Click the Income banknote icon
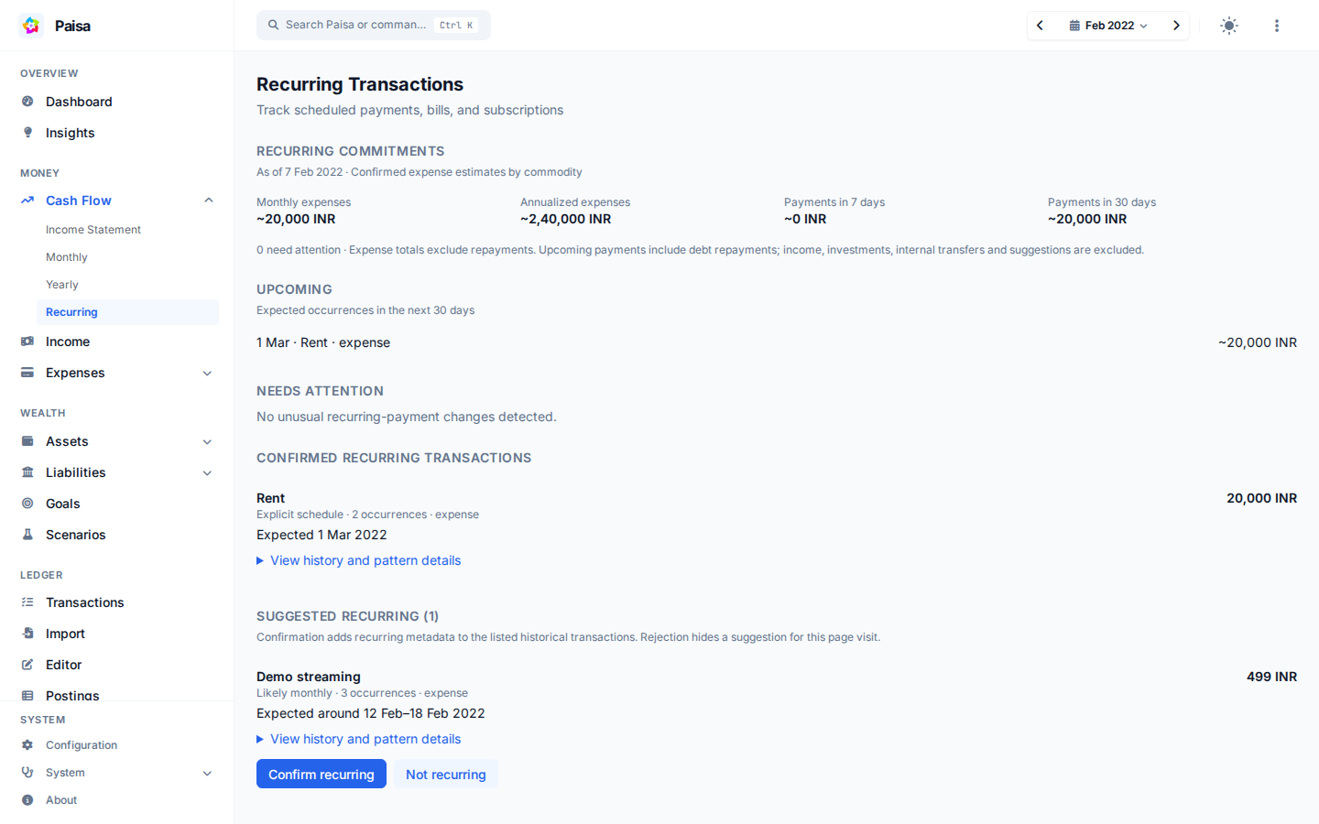1319x824 pixels. pos(27,342)
